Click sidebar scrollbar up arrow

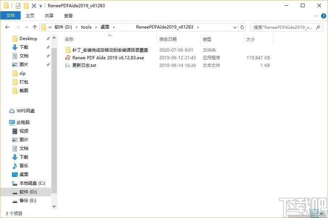54,38
